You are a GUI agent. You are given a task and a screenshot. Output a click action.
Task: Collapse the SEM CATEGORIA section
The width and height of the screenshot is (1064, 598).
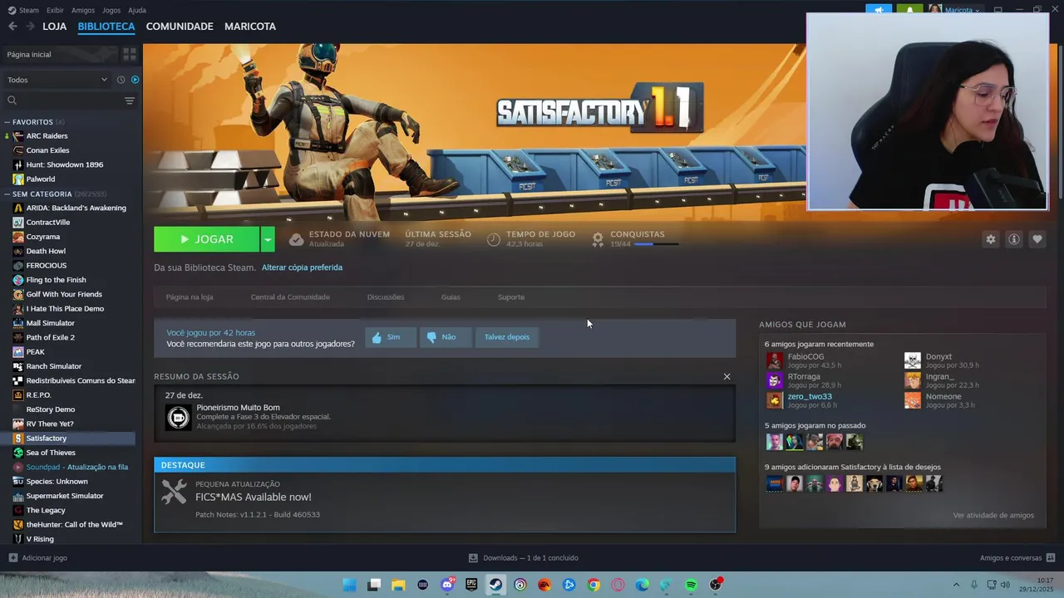click(x=7, y=194)
